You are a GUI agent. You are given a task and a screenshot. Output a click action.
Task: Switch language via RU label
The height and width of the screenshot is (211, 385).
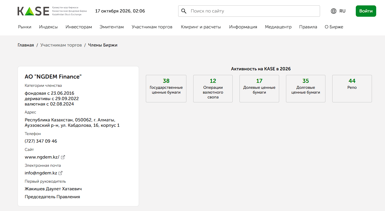342,11
